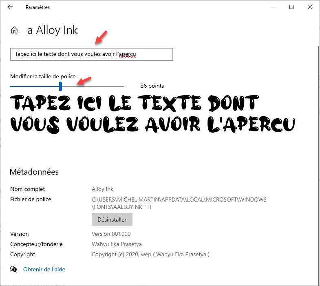Click the font size slider handle

[x=60, y=86]
